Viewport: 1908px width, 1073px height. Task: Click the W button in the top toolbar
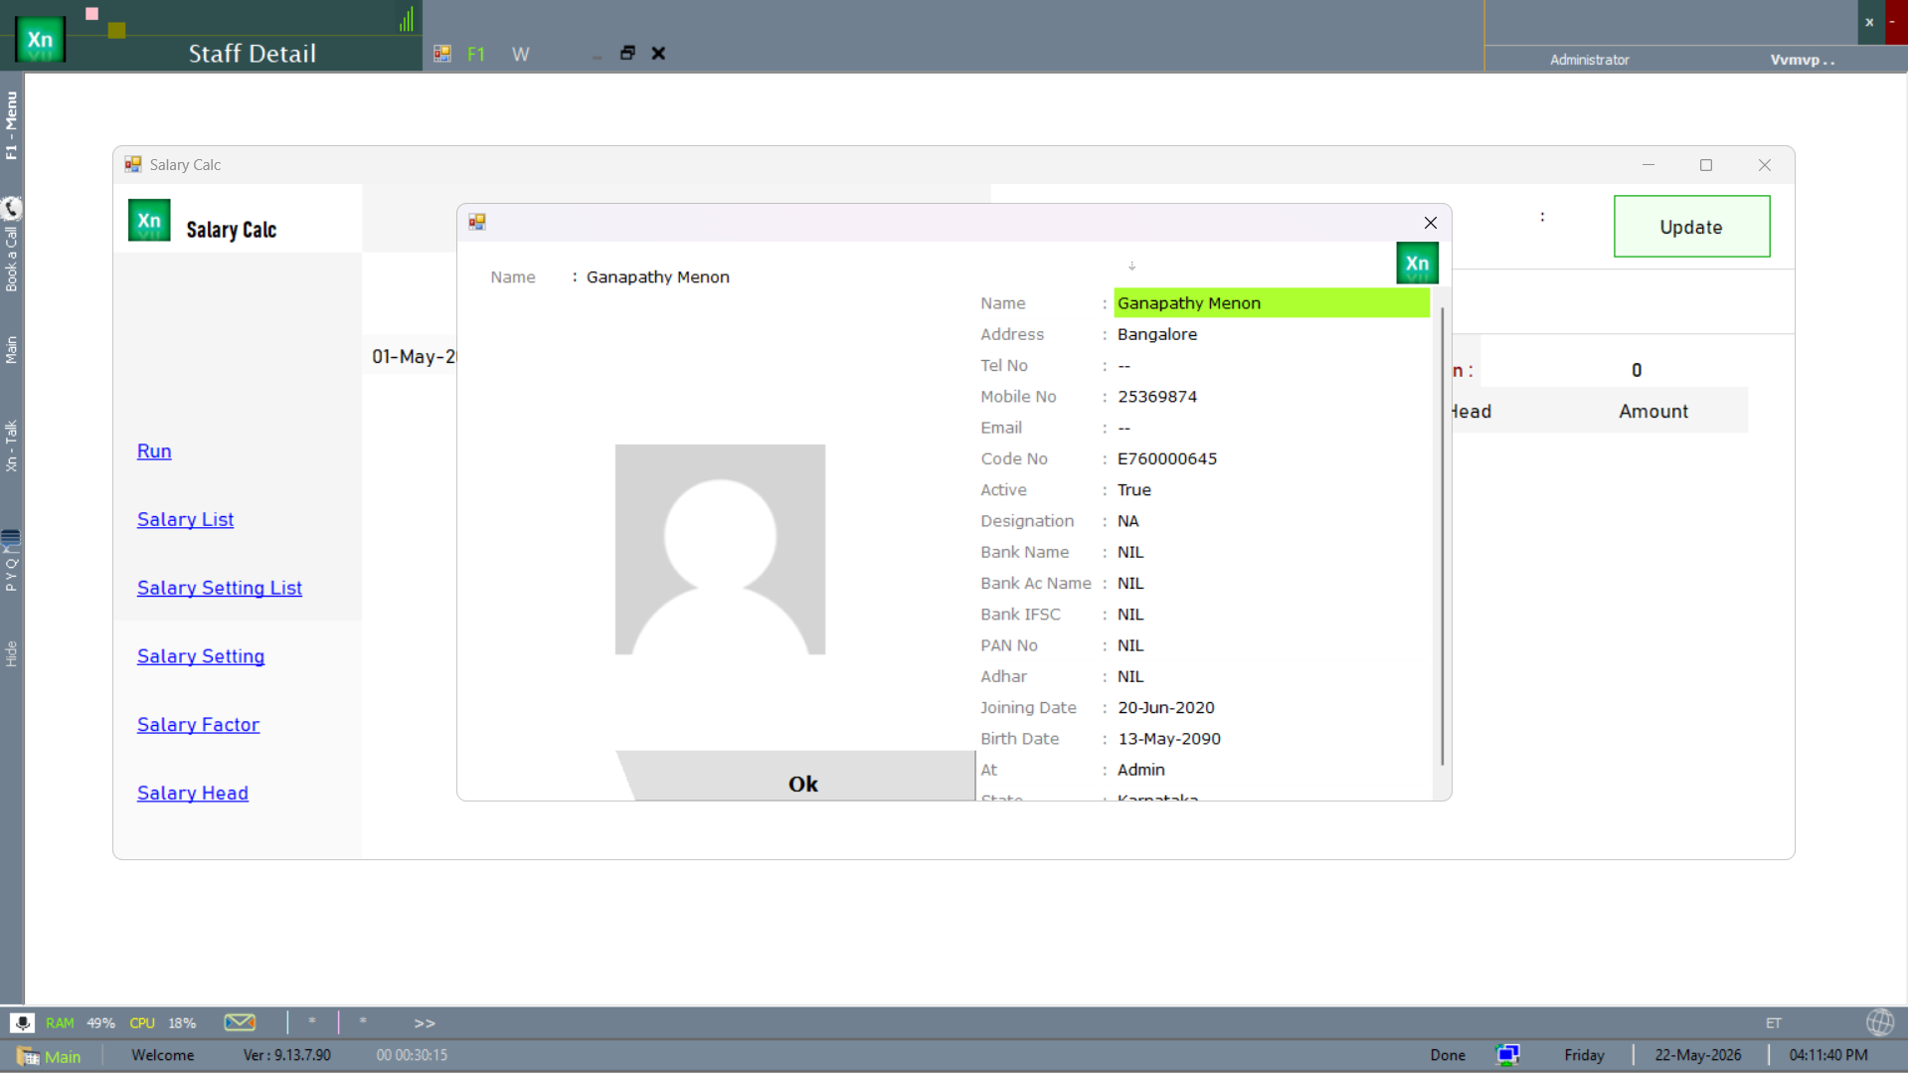(x=520, y=54)
